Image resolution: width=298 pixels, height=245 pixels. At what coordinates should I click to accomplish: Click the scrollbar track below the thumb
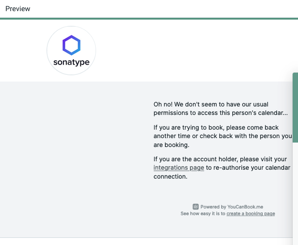pos(295,193)
